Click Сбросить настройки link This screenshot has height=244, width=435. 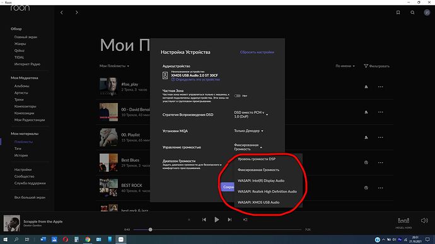coord(257,52)
